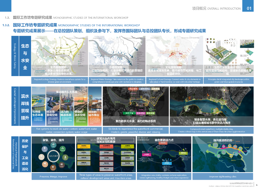265x188 pixels.
Task: Click the 城 city circle icon
Action: (45, 164)
